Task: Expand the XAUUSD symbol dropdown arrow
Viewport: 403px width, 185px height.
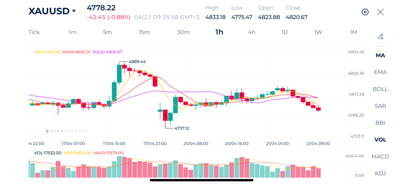Action: pyautogui.click(x=74, y=11)
